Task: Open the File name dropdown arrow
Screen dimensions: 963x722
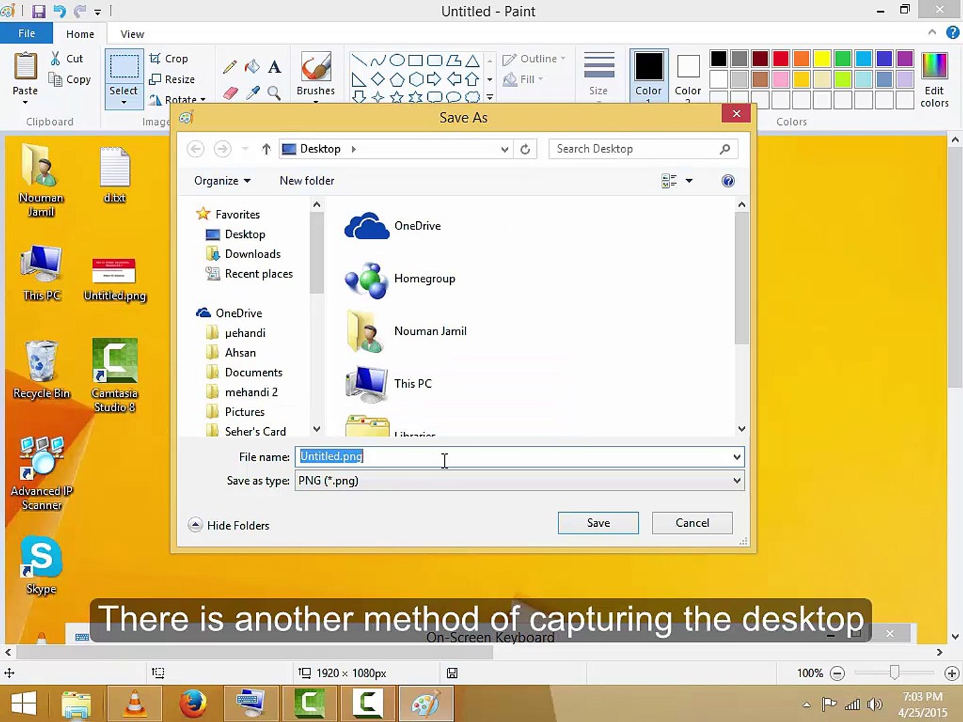Action: coord(736,457)
